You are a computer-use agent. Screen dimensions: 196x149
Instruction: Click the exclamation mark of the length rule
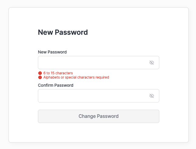click(x=40, y=73)
